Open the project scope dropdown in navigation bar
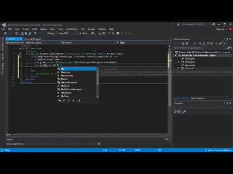This screenshot has width=233, height=174. 33,43
